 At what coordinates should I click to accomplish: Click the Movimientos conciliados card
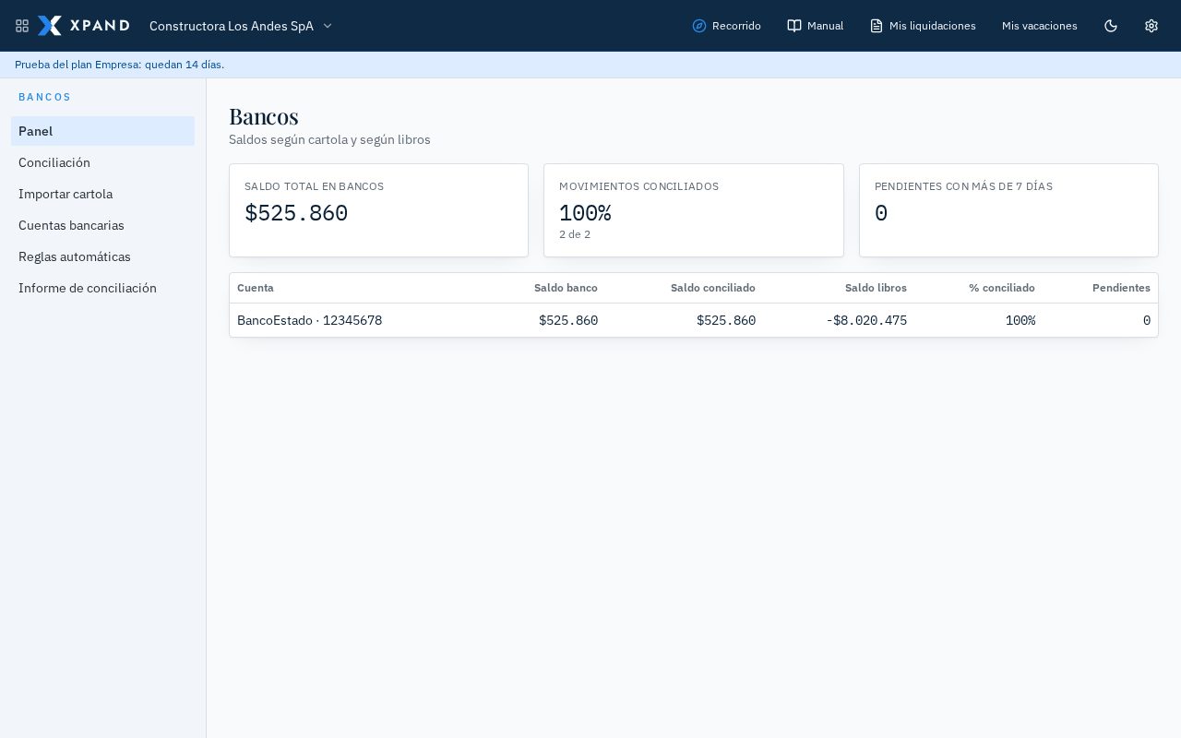(x=694, y=210)
